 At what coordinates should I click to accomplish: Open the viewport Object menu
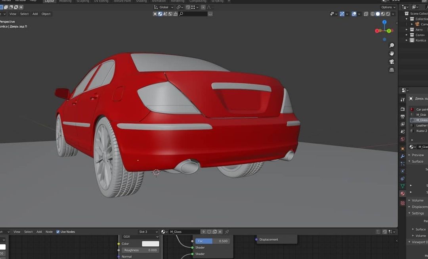(46, 14)
